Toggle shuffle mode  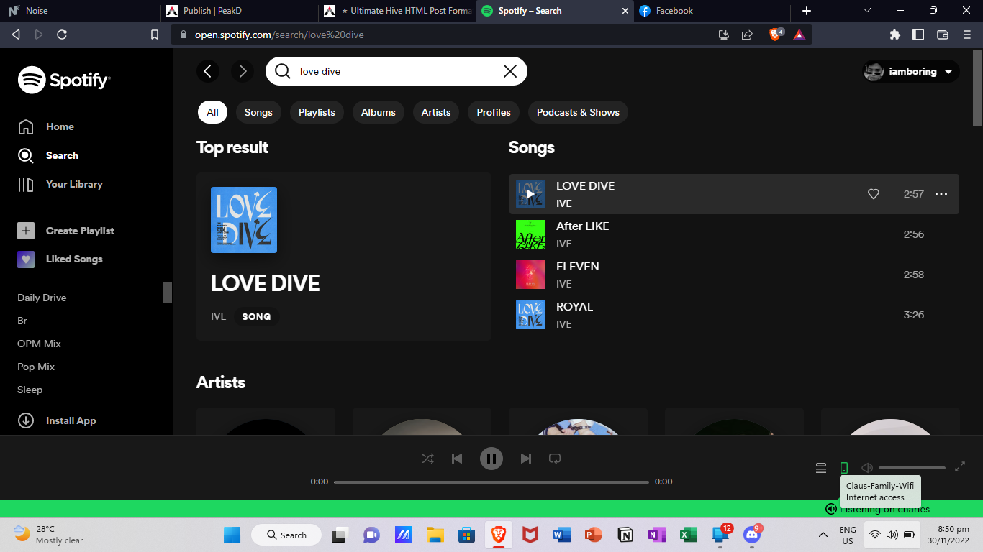click(428, 459)
